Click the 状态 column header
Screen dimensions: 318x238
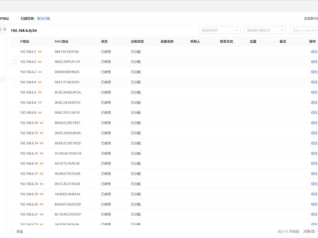[x=104, y=41]
